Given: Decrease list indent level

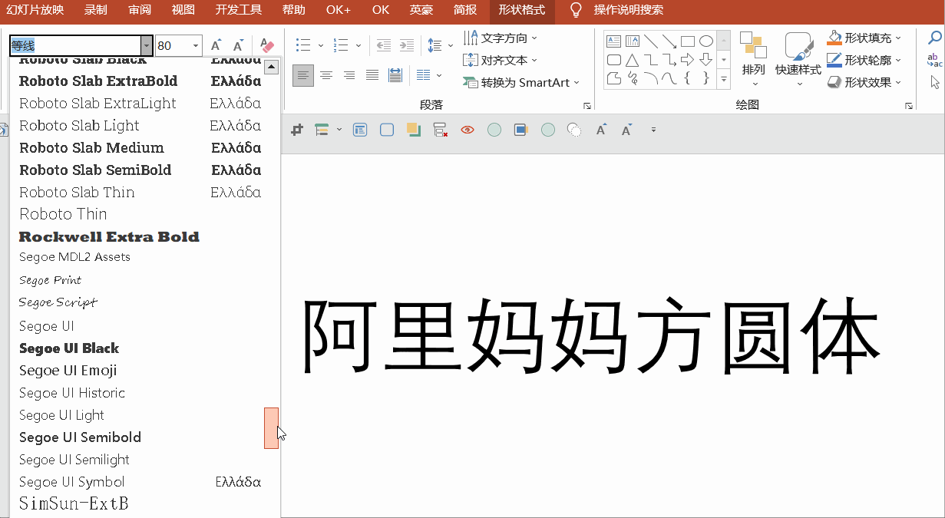Looking at the screenshot, I should (x=383, y=45).
